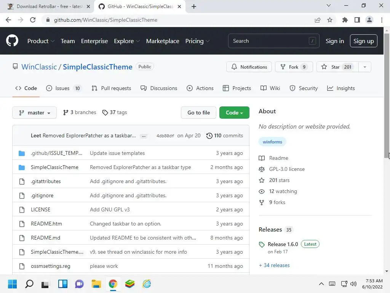Open the SimpleClassicTheme folder

click(x=54, y=167)
